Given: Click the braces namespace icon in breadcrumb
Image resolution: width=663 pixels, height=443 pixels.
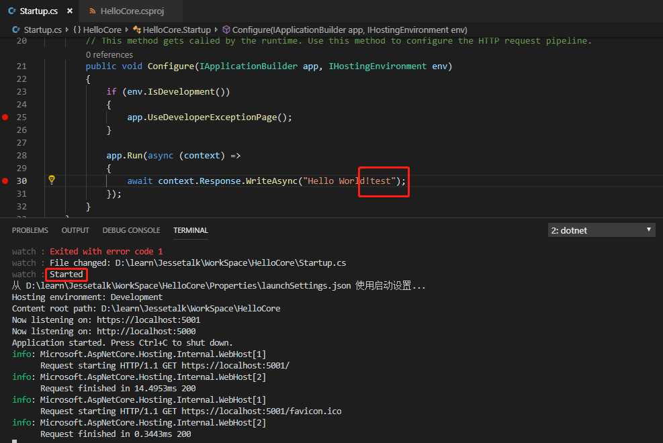Looking at the screenshot, I should click(77, 30).
